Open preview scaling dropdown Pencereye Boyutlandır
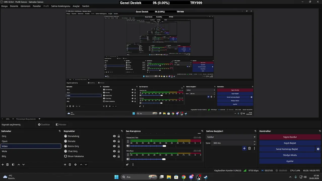This screenshot has width=322, height=181. coord(28,119)
